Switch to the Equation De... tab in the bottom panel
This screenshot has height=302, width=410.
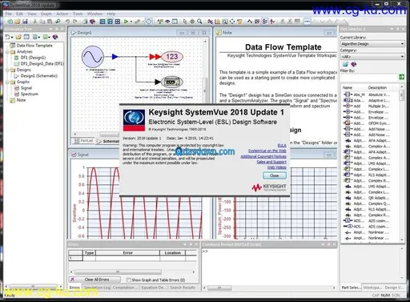click(x=154, y=288)
